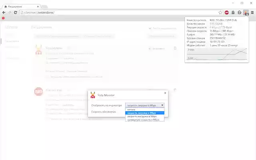Toggle the enabled checkbox for Yota Monitor extension
The height and width of the screenshot is (160, 256).
click(x=150, y=49)
